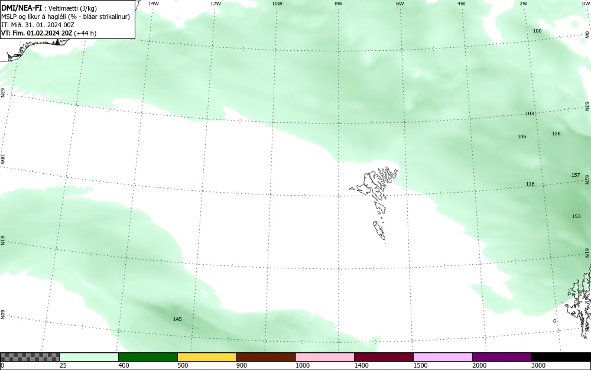Screen dimensions: 591x370
Task: Click the light green 25-400 legend swatch
Action: point(89,357)
